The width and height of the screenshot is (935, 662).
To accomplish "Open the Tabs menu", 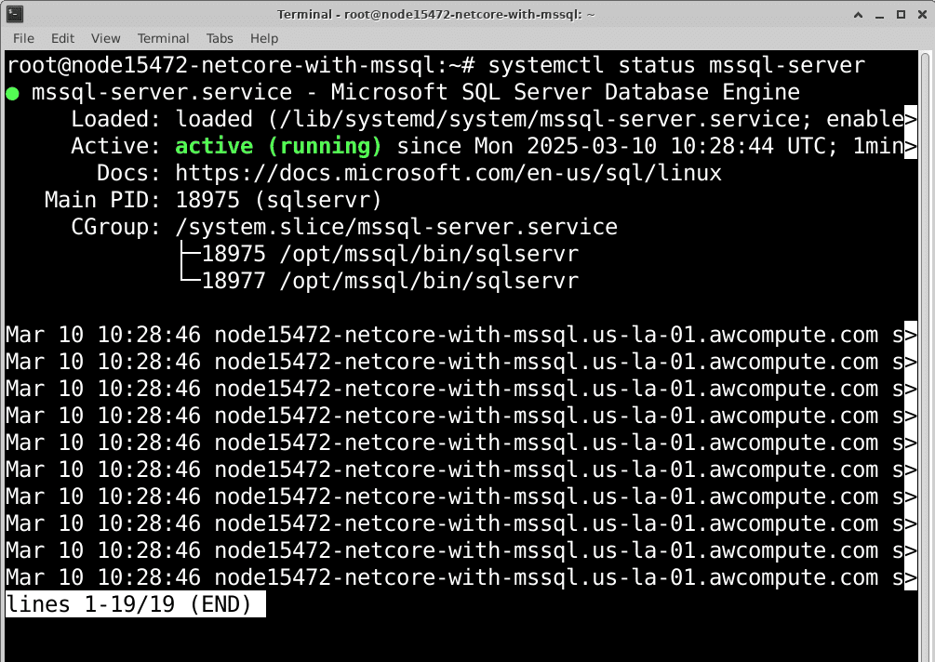I will pos(220,38).
